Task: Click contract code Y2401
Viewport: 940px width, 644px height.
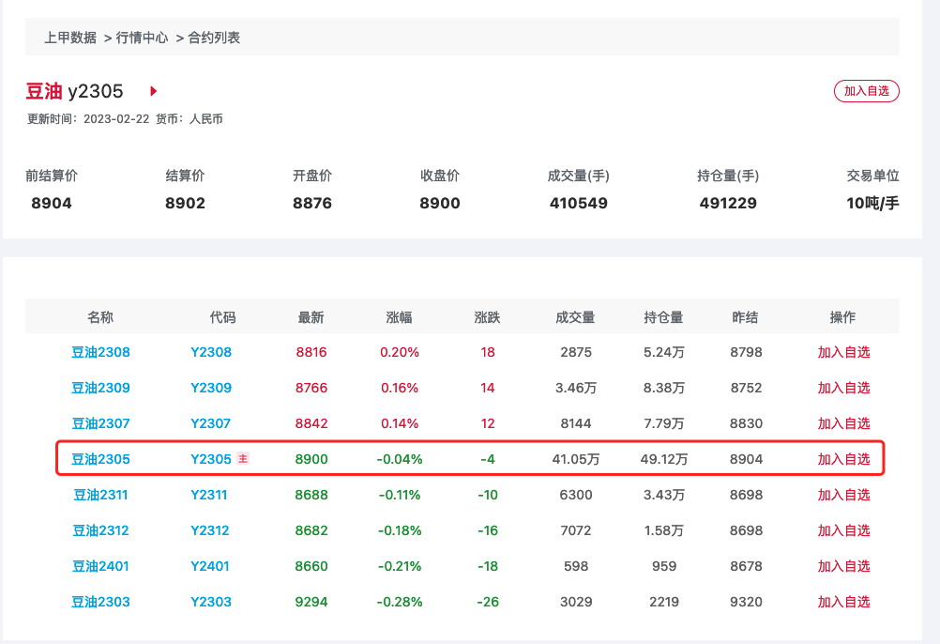Action: point(210,566)
